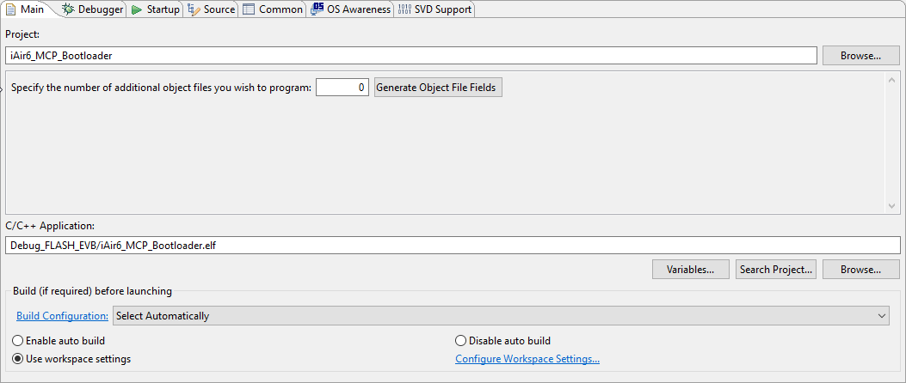The image size is (906, 383).
Task: Click the Debugger tab bug icon
Action: (68, 9)
